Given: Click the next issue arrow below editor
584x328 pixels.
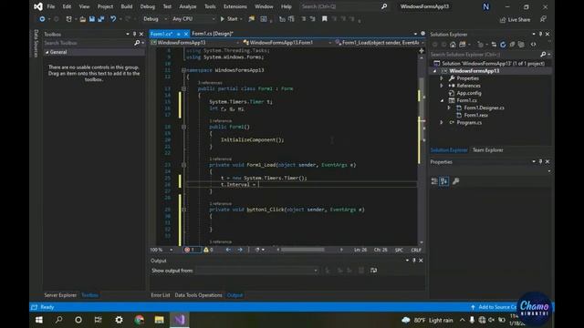Looking at the screenshot, I should [x=240, y=250].
